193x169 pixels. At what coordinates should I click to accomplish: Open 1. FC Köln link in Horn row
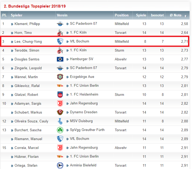point(78,33)
